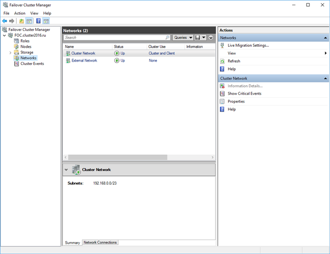Click the Up status icon for Cluster Network
This screenshot has height=254, width=330.
(x=117, y=53)
